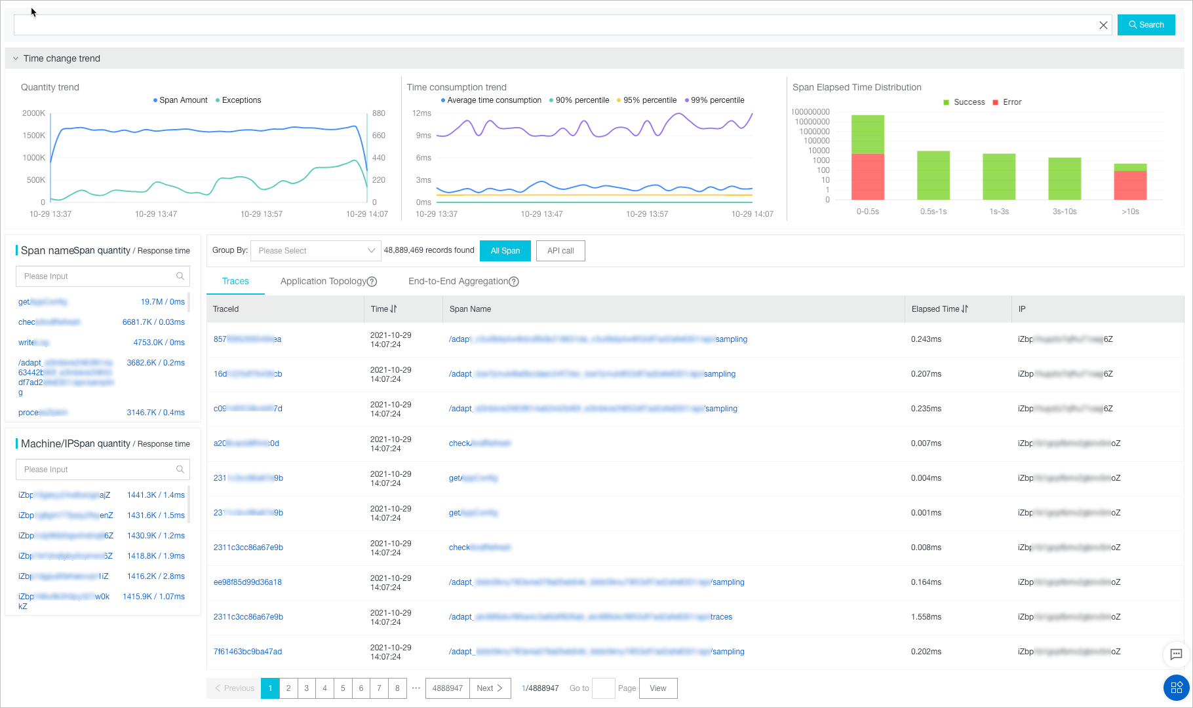1193x708 pixels.
Task: Open the Traces tab
Action: (x=235, y=281)
